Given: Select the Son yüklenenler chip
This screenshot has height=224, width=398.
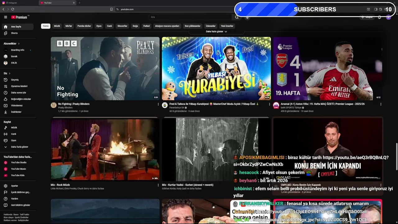Looking at the screenshot, I should 192,26.
